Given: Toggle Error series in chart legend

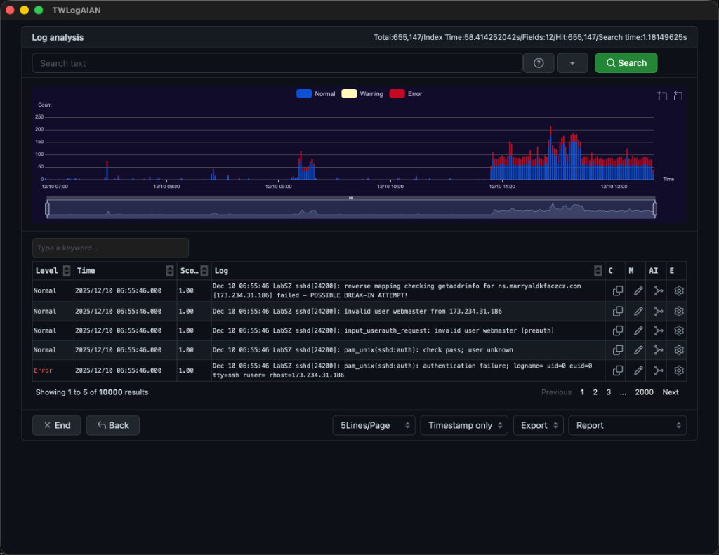Looking at the screenshot, I should coord(406,93).
